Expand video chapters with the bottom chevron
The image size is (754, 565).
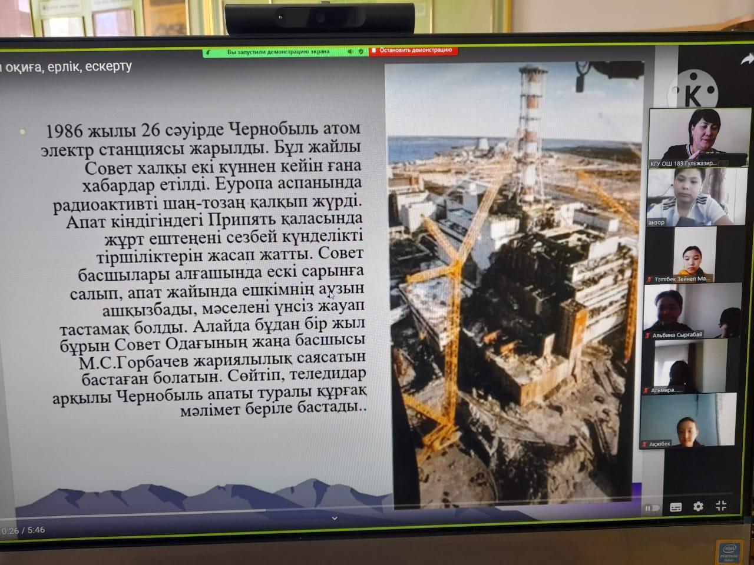click(x=335, y=519)
